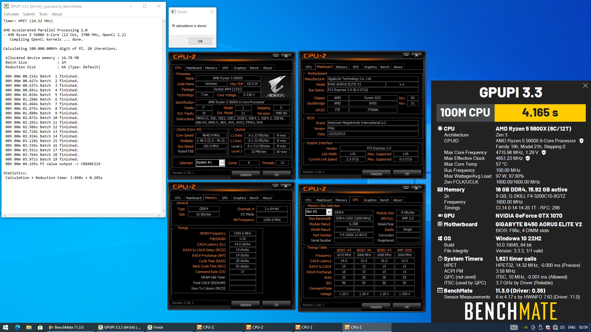Click the DRAM Frequency value 1599.6 MHz
Viewport: 591px width, 332px height.
pos(242,234)
